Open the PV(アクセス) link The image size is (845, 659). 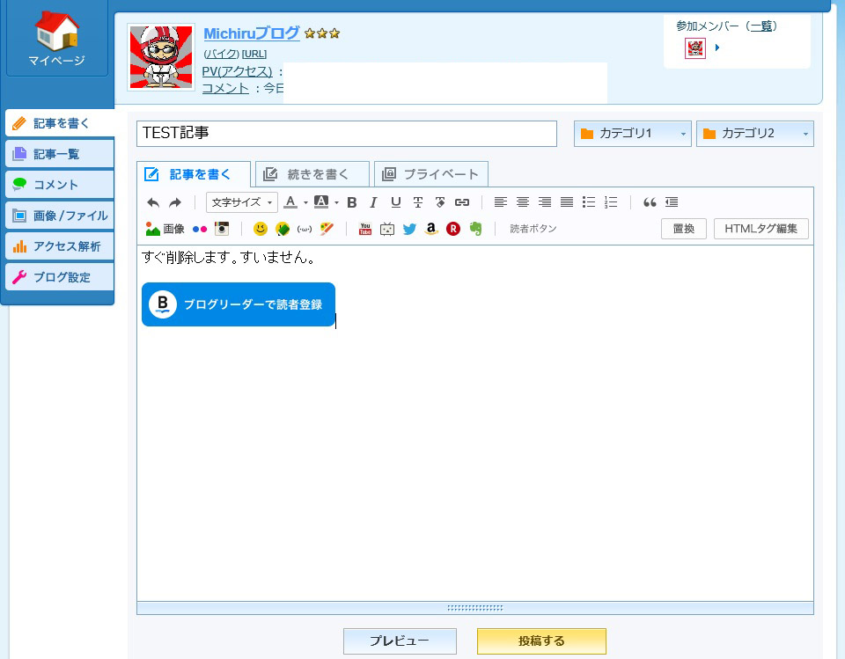(237, 71)
